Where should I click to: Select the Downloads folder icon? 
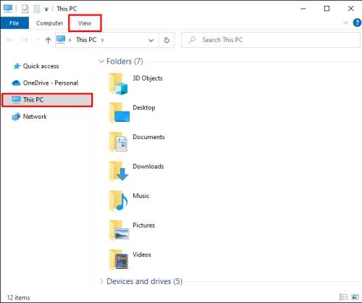[x=118, y=172]
